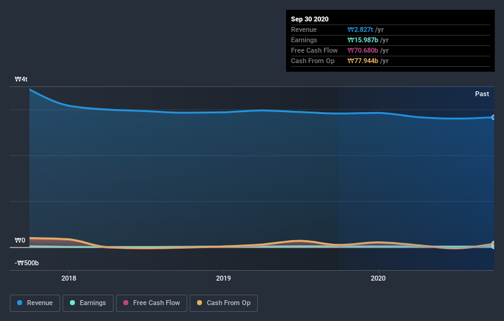This screenshot has height=321, width=504.
Task: Click the ₩2.827t revenue value
Action: pyautogui.click(x=360, y=29)
